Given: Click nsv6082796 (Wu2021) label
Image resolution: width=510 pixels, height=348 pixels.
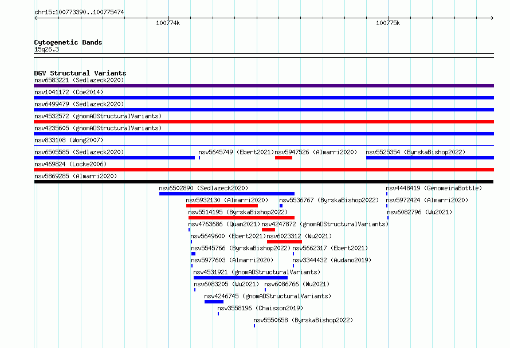Looking at the screenshot, I should 419,212.
